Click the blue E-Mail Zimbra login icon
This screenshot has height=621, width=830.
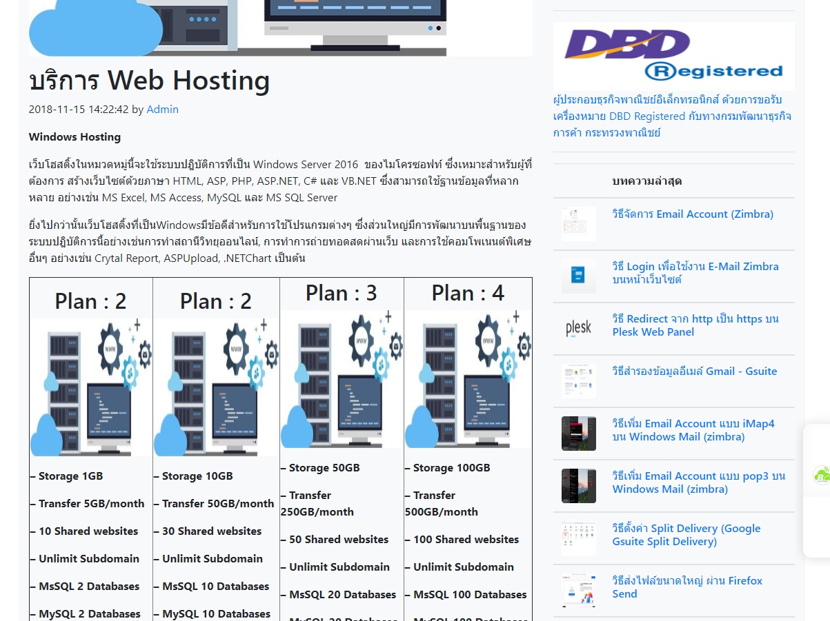[x=577, y=276]
